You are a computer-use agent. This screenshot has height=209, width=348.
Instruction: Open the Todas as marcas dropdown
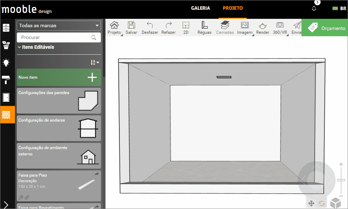pos(59,25)
